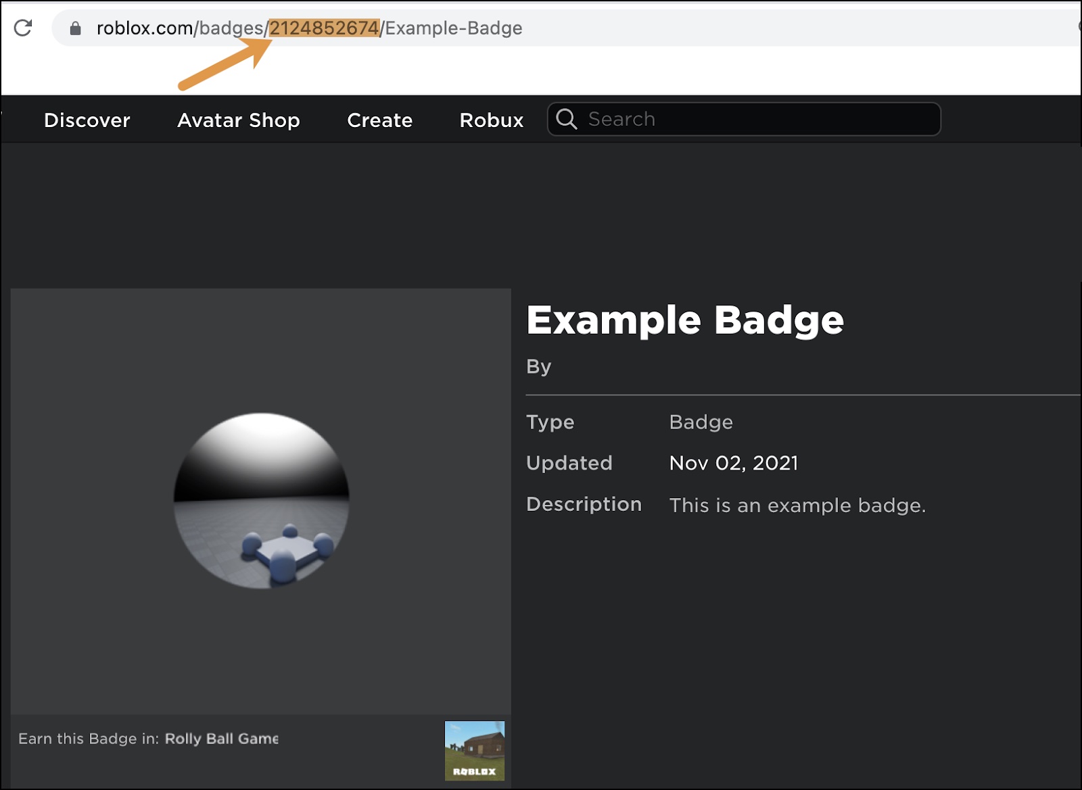Select Robux in the navigation bar
The height and width of the screenshot is (790, 1082).
[x=491, y=120]
